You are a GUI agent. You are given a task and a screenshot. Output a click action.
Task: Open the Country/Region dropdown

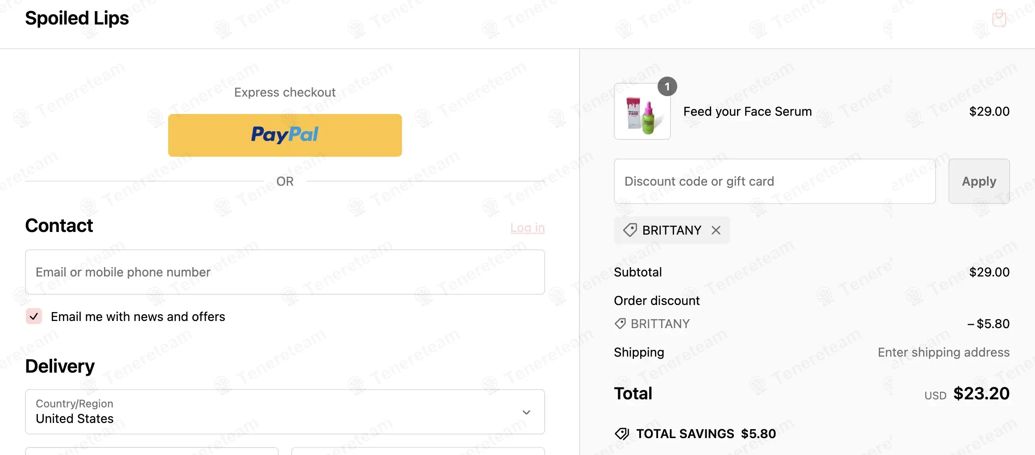tap(285, 412)
